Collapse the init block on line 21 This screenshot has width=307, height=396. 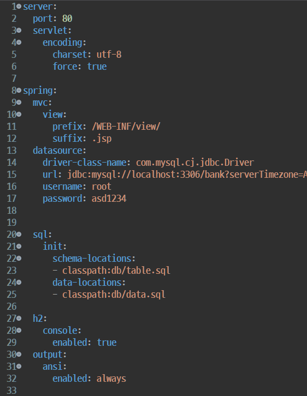[19, 247]
